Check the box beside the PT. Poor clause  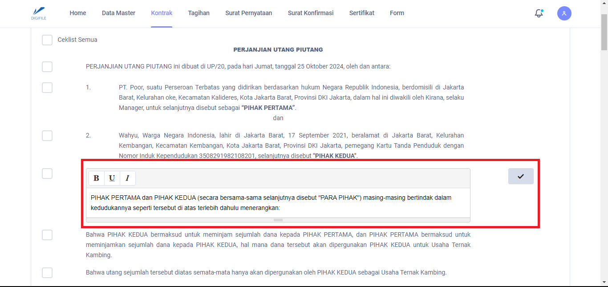47,88
